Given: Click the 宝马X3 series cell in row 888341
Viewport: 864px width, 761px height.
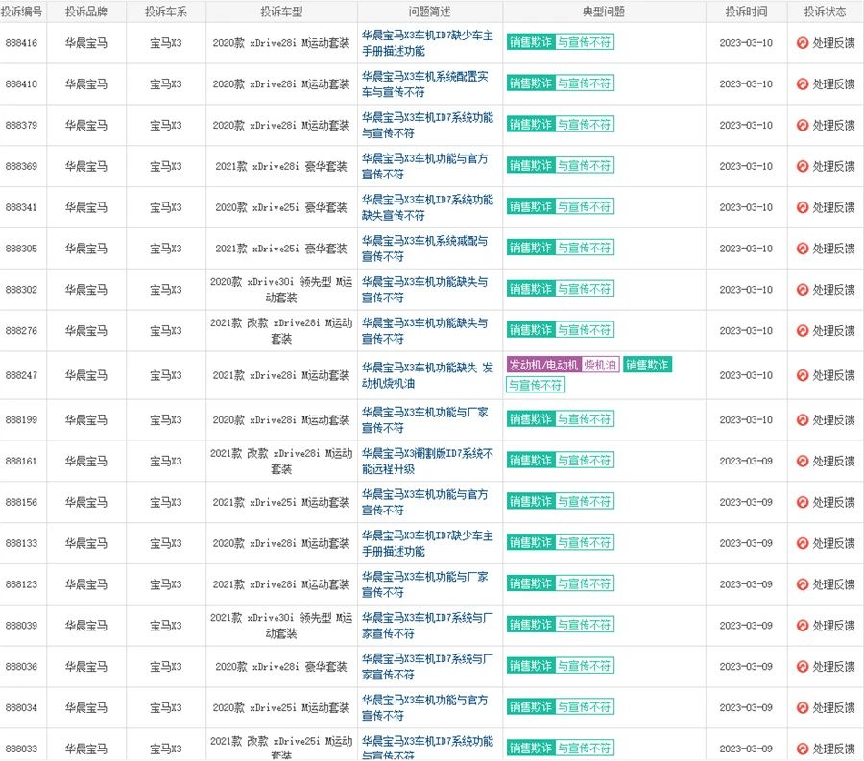Looking at the screenshot, I should pos(166,207).
